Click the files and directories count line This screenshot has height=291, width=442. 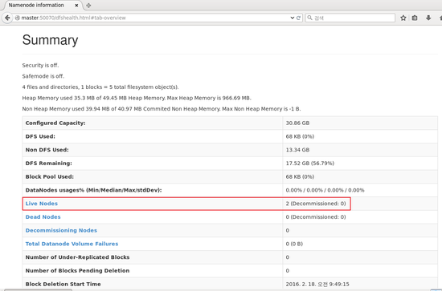tap(100, 87)
